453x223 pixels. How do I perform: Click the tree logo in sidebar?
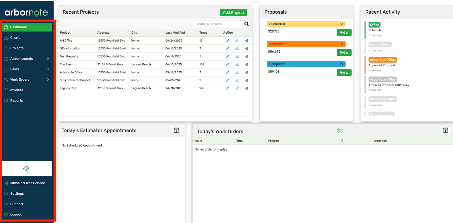click(x=26, y=169)
